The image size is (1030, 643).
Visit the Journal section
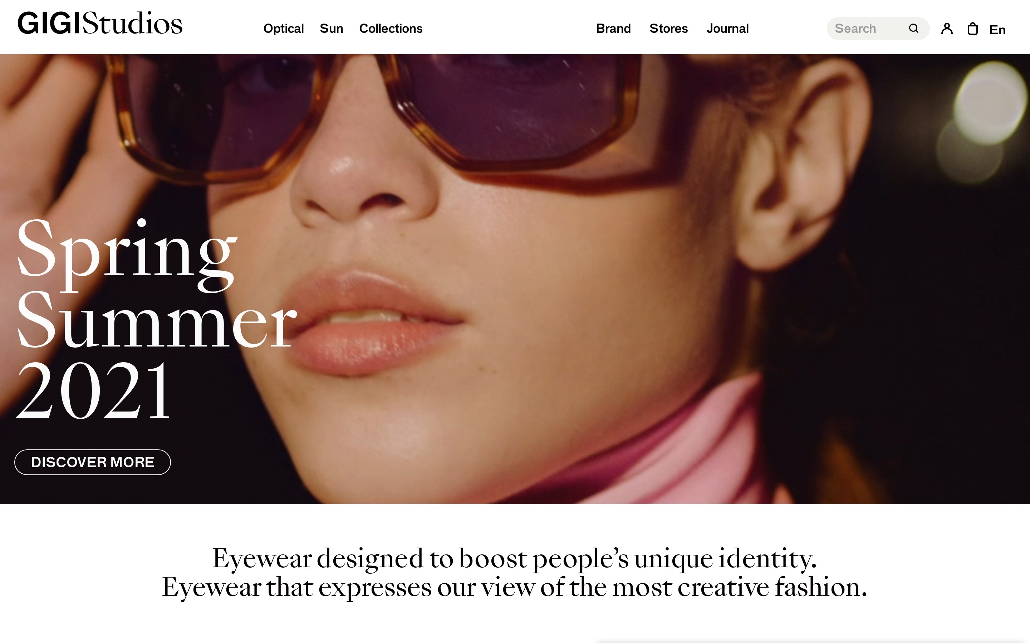727,29
